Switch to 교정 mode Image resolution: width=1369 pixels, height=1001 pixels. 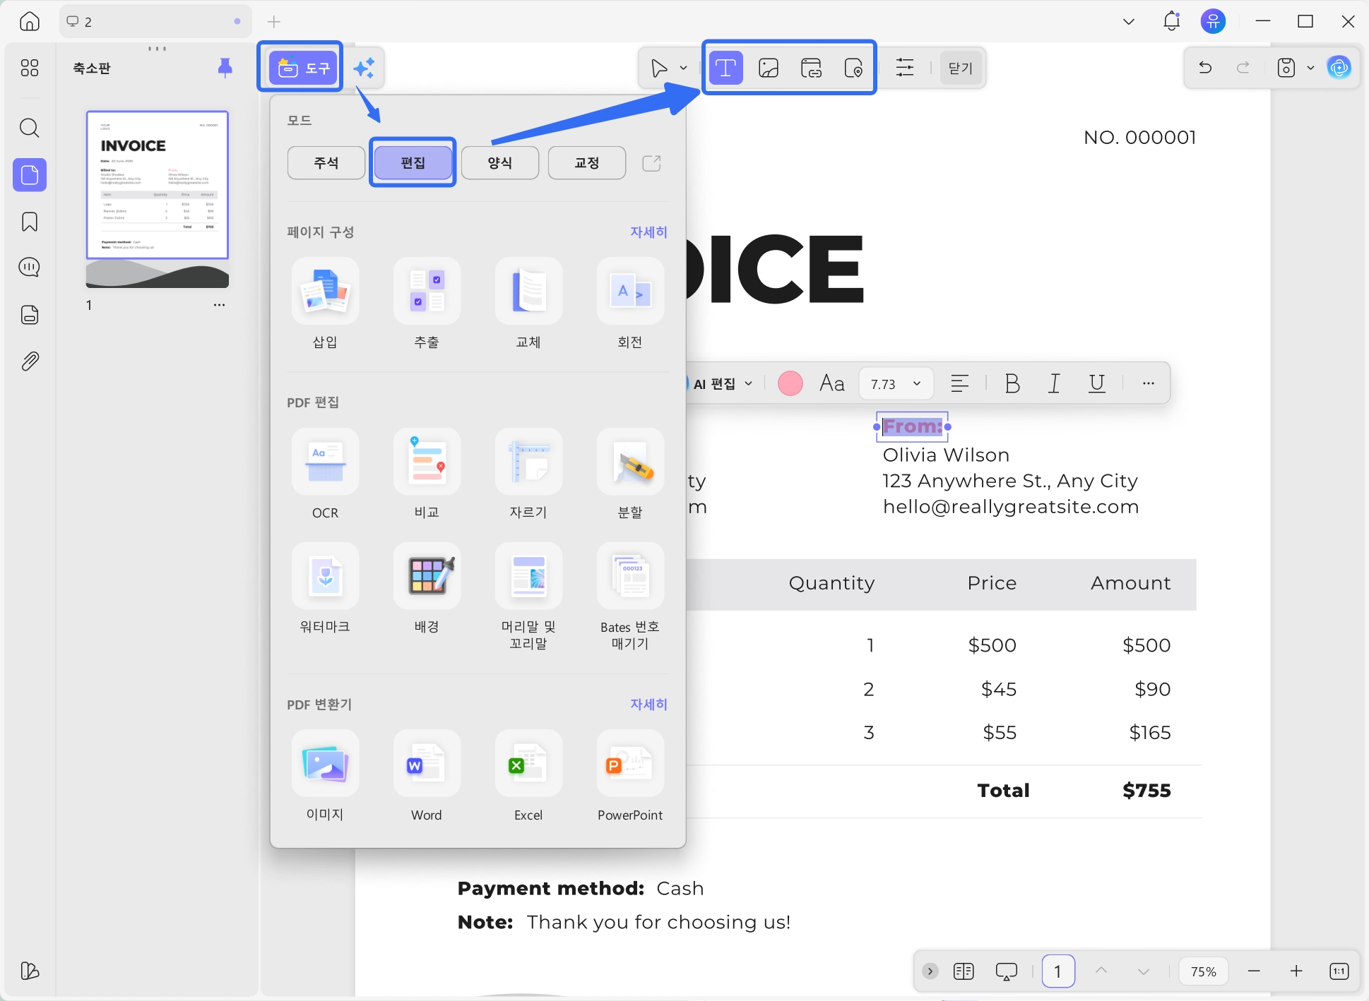click(x=587, y=163)
